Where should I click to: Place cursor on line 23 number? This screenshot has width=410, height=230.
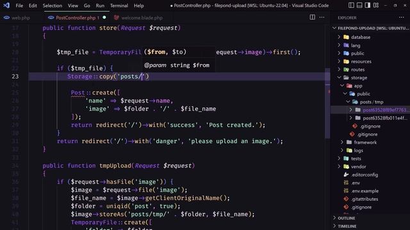coord(15,77)
